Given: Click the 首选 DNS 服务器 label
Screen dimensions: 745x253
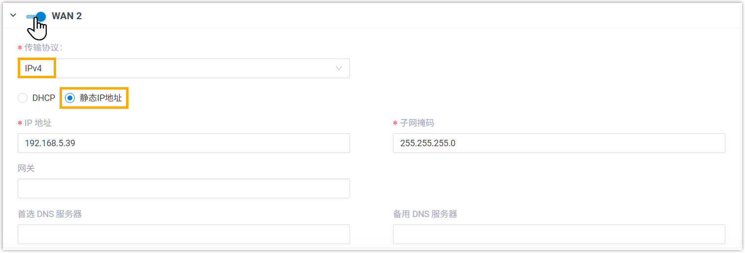Looking at the screenshot, I should click(49, 214).
